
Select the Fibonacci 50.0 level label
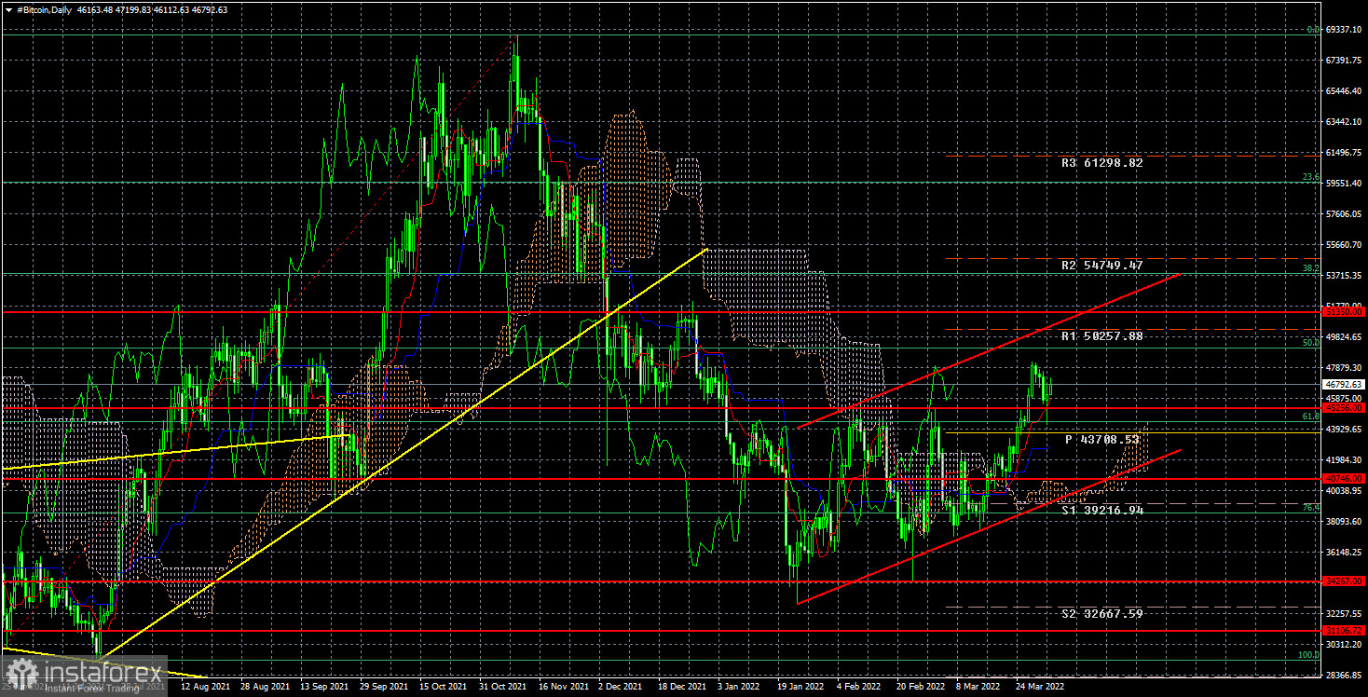pos(1310,343)
